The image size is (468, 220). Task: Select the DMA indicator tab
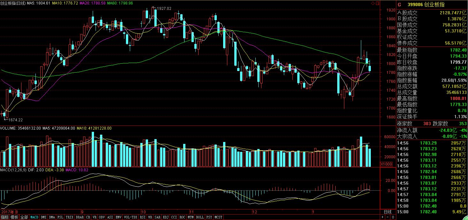pos(52,217)
